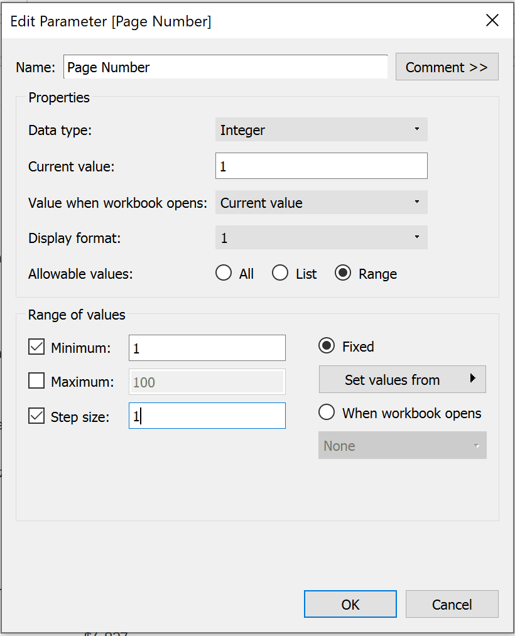The height and width of the screenshot is (636, 515).
Task: Enable the Maximum checkbox
Action: [x=36, y=381]
